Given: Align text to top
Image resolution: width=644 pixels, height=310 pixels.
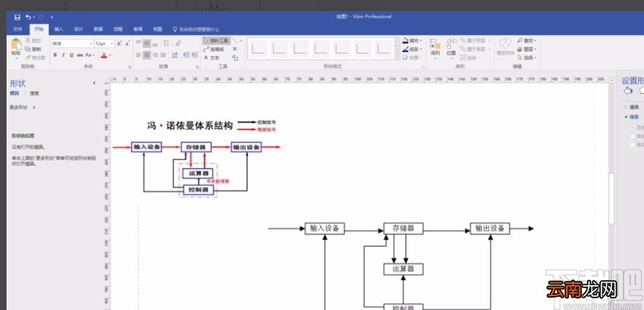Looking at the screenshot, I should [x=139, y=43].
